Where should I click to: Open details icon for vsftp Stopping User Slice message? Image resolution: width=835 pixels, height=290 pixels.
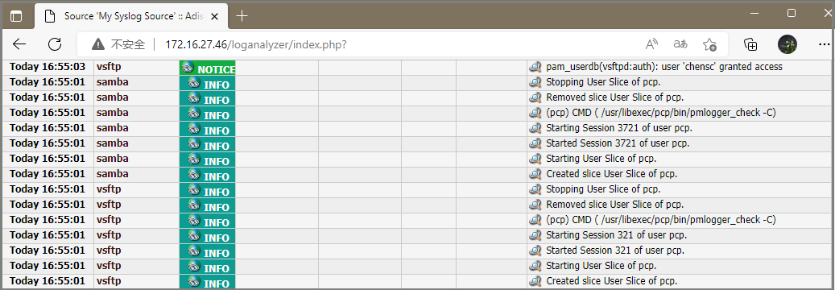(535, 189)
